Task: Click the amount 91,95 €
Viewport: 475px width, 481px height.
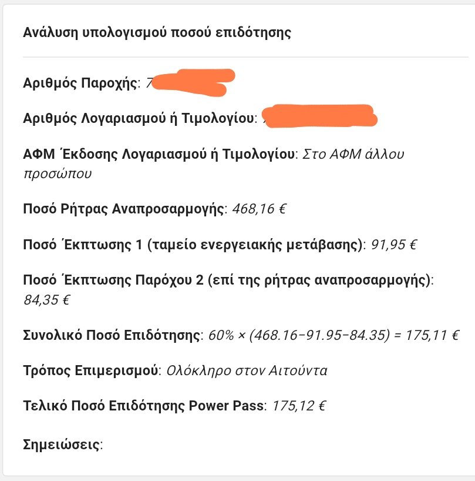Action: (394, 245)
